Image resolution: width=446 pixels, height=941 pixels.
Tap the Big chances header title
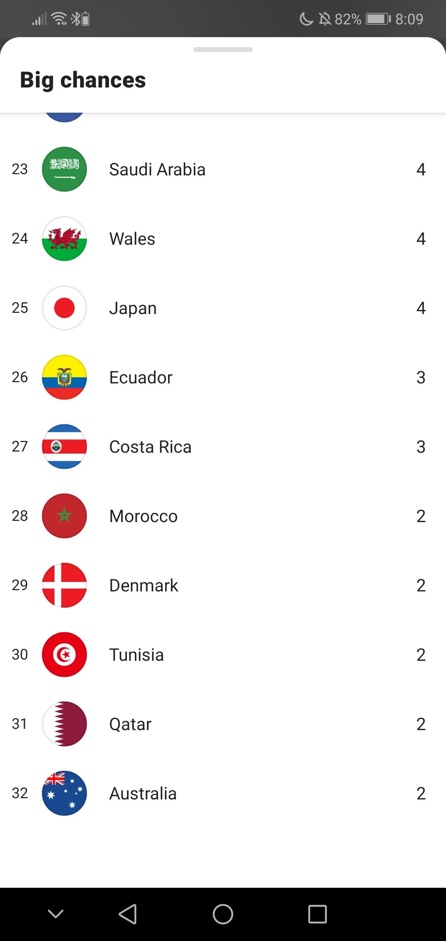(83, 80)
